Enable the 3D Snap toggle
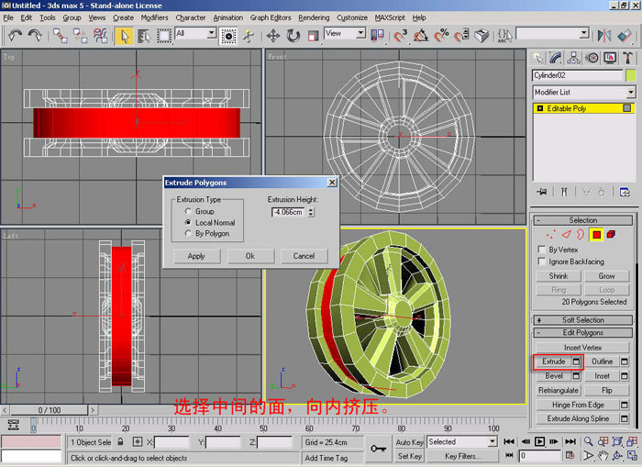642x467 pixels. pyautogui.click(x=401, y=36)
